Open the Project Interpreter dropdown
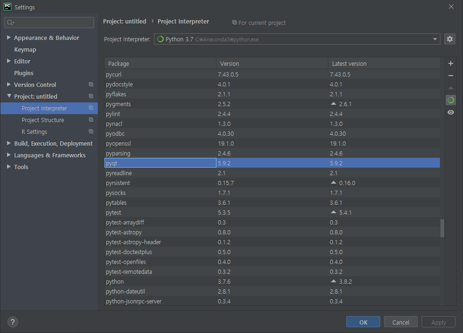The height and width of the screenshot is (333, 463). 297,39
